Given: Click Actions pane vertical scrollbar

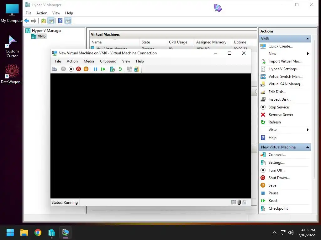Looking at the screenshot, I should (314, 110).
